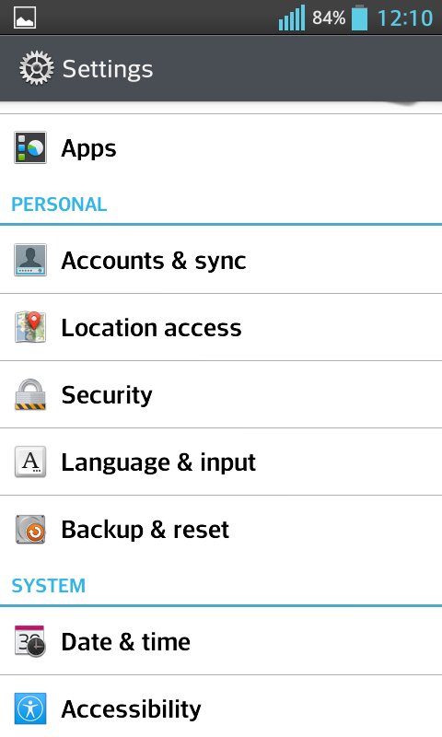Tap the Language & input letter A icon
Viewport: 442px width, 737px height.
30,462
